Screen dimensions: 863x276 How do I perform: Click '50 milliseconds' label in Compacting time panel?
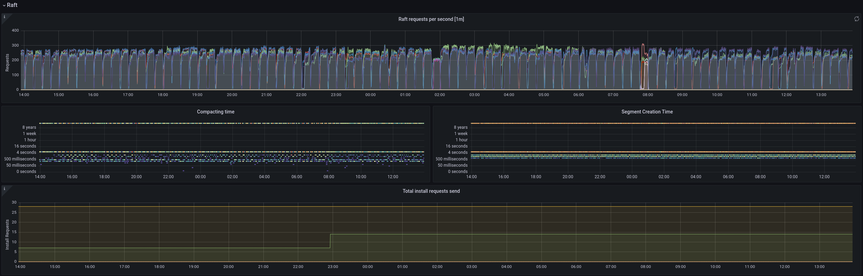(x=21, y=165)
